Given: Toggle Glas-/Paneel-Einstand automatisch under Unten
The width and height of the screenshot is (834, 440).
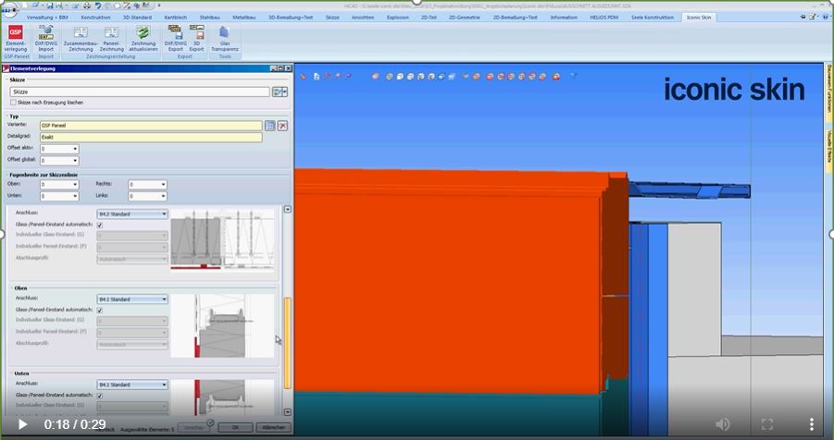Looking at the screenshot, I should pyautogui.click(x=99, y=396).
